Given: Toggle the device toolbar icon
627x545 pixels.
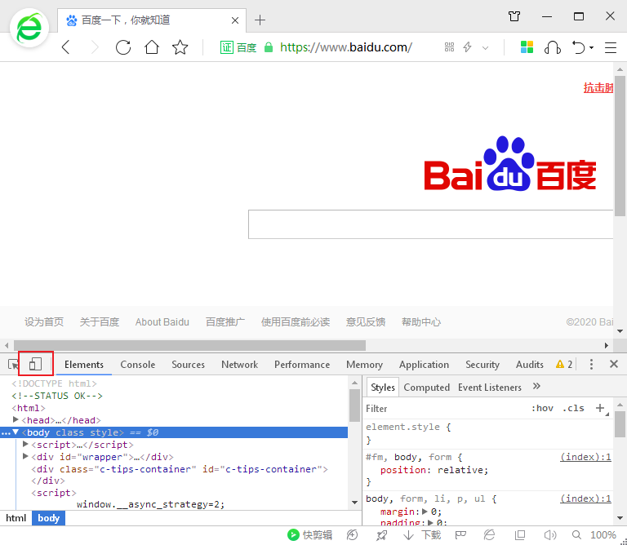Looking at the screenshot, I should (36, 364).
